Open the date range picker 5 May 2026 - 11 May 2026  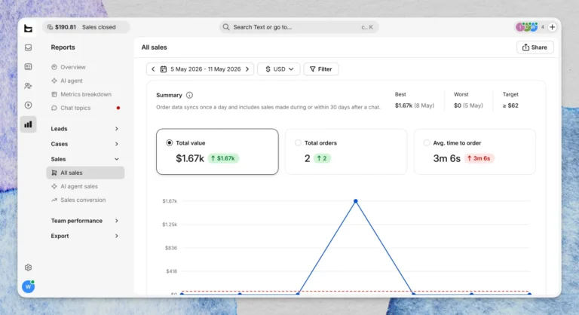[x=205, y=69]
